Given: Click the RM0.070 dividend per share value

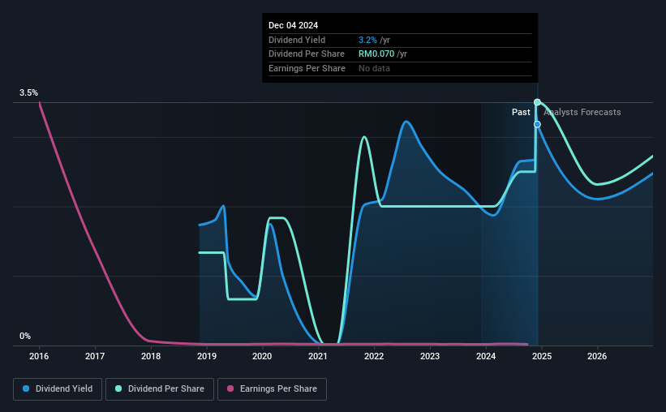Looking at the screenshot, I should click(376, 54).
